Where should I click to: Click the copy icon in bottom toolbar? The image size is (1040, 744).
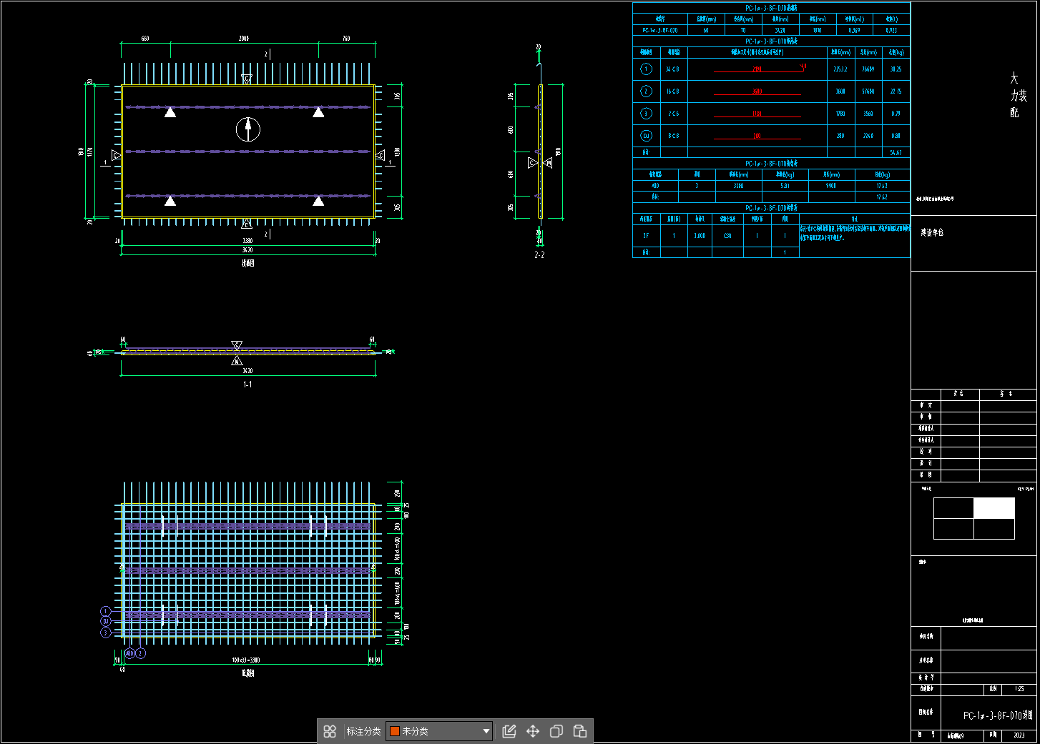point(556,731)
